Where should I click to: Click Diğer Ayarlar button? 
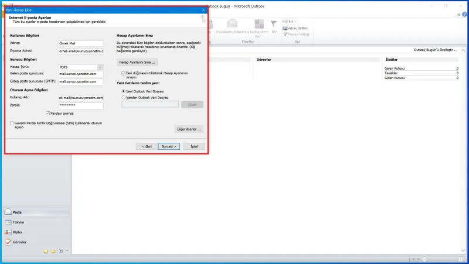(189, 129)
